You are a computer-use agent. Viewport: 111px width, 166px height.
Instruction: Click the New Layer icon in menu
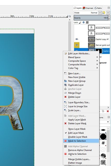pyautogui.click(x=65, y=73)
